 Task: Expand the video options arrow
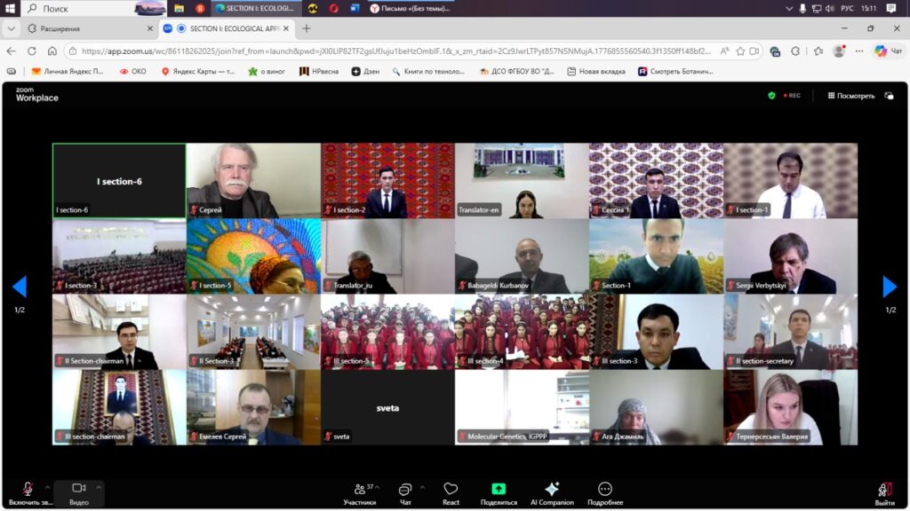99,485
